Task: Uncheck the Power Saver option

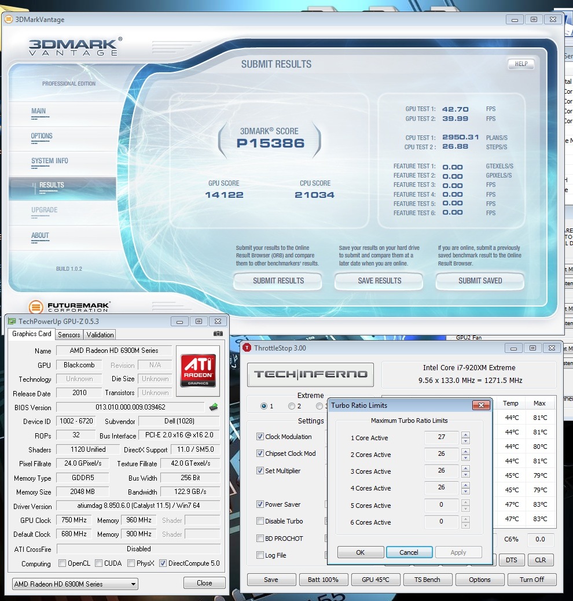Action: (x=260, y=504)
